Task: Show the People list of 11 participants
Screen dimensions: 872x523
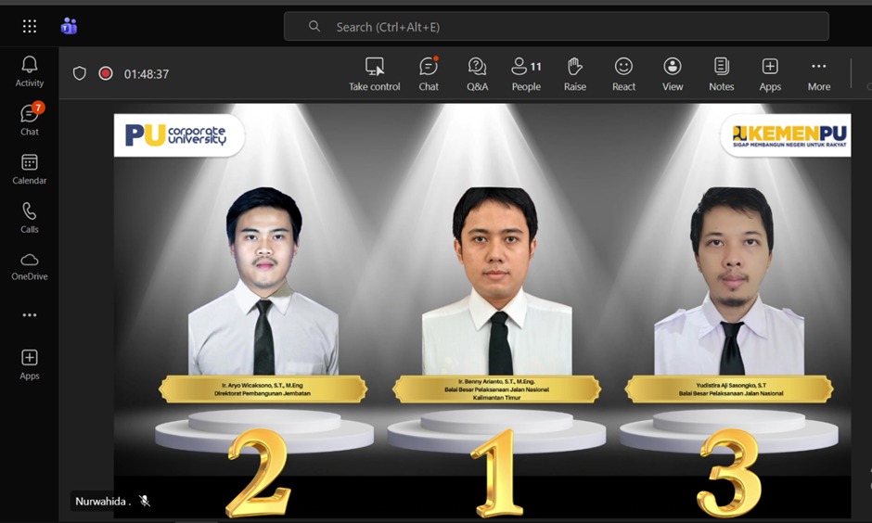Action: pos(526,73)
